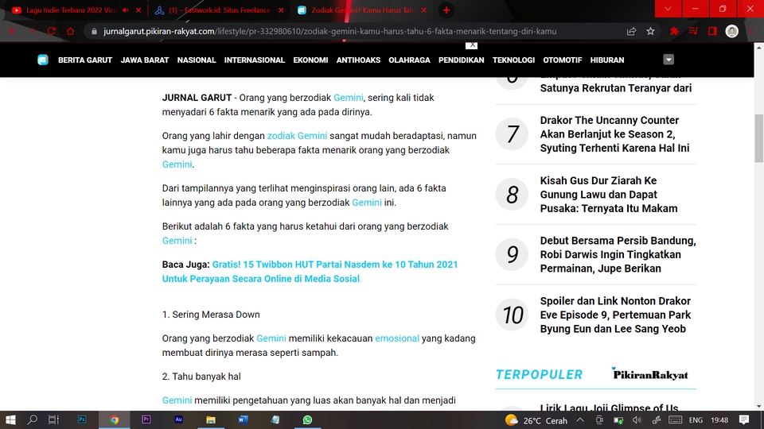Open Kisah Gus Dur Ziarah article
This screenshot has width=764, height=429.
pyautogui.click(x=609, y=195)
